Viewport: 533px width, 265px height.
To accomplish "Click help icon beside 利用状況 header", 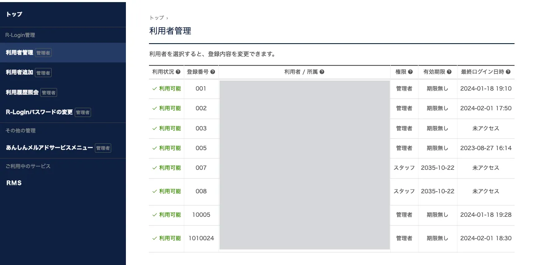I will pyautogui.click(x=178, y=72).
